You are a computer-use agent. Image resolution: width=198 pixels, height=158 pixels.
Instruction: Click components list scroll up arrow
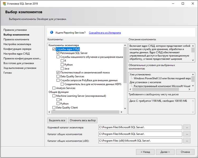click(125, 45)
